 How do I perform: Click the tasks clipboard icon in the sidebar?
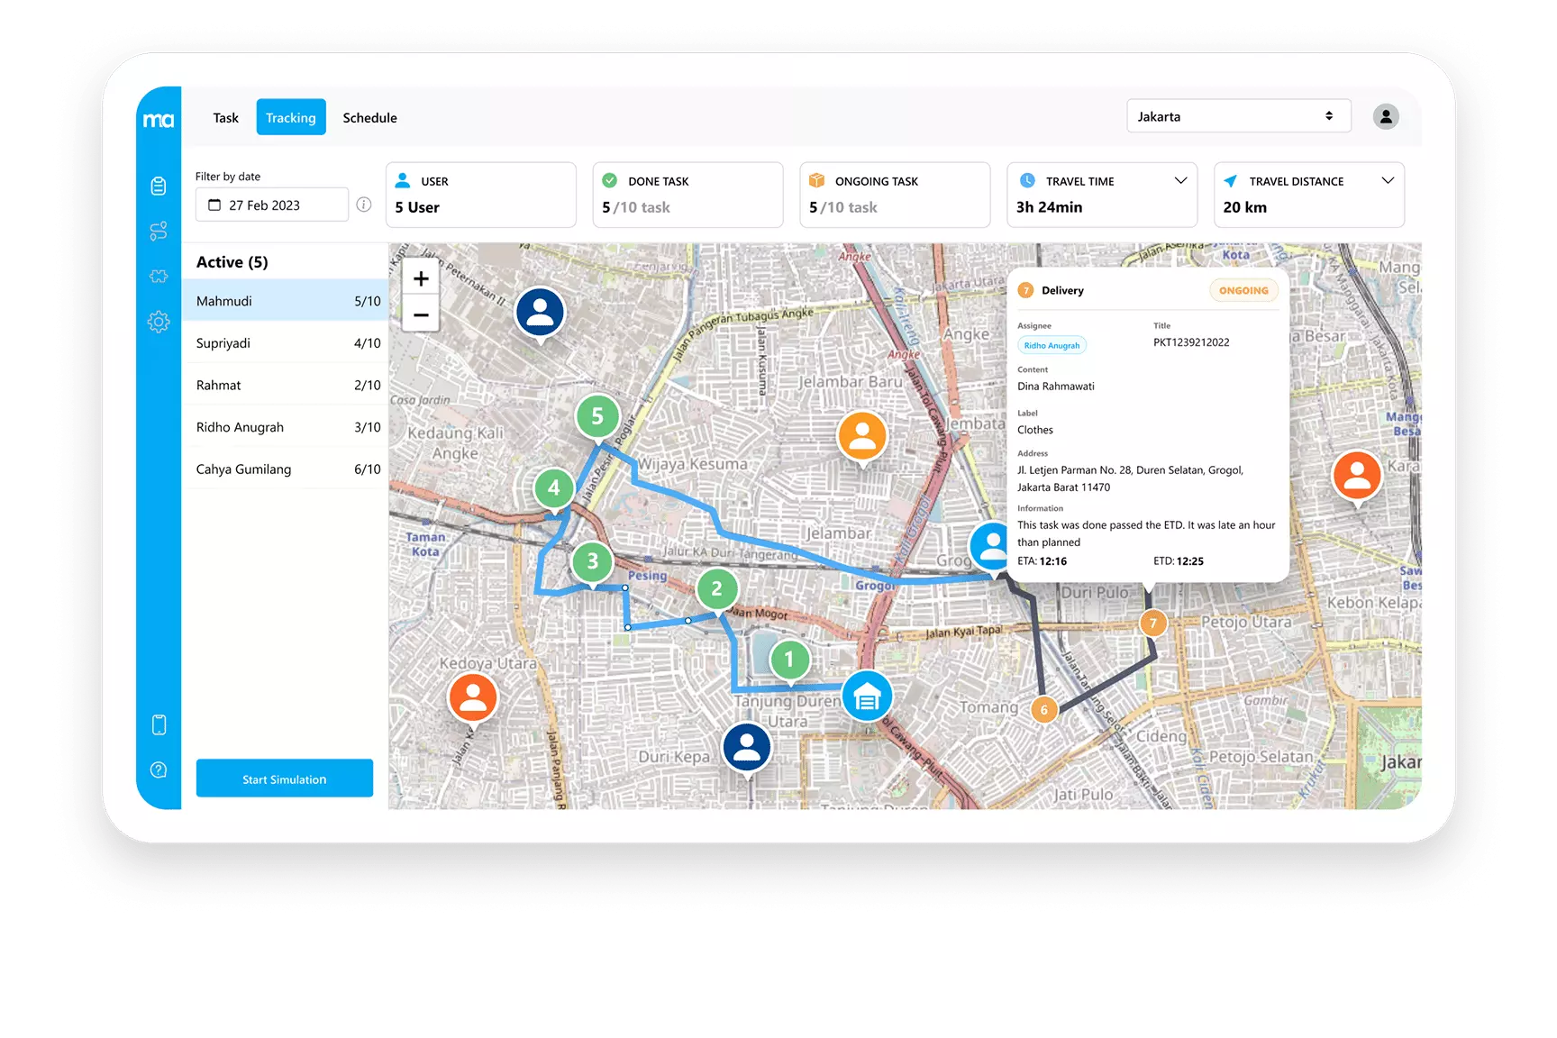click(x=159, y=186)
